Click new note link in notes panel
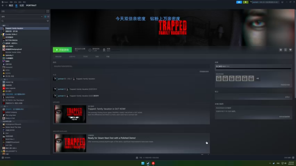Screen dimensions: 296x166 point(287,97)
